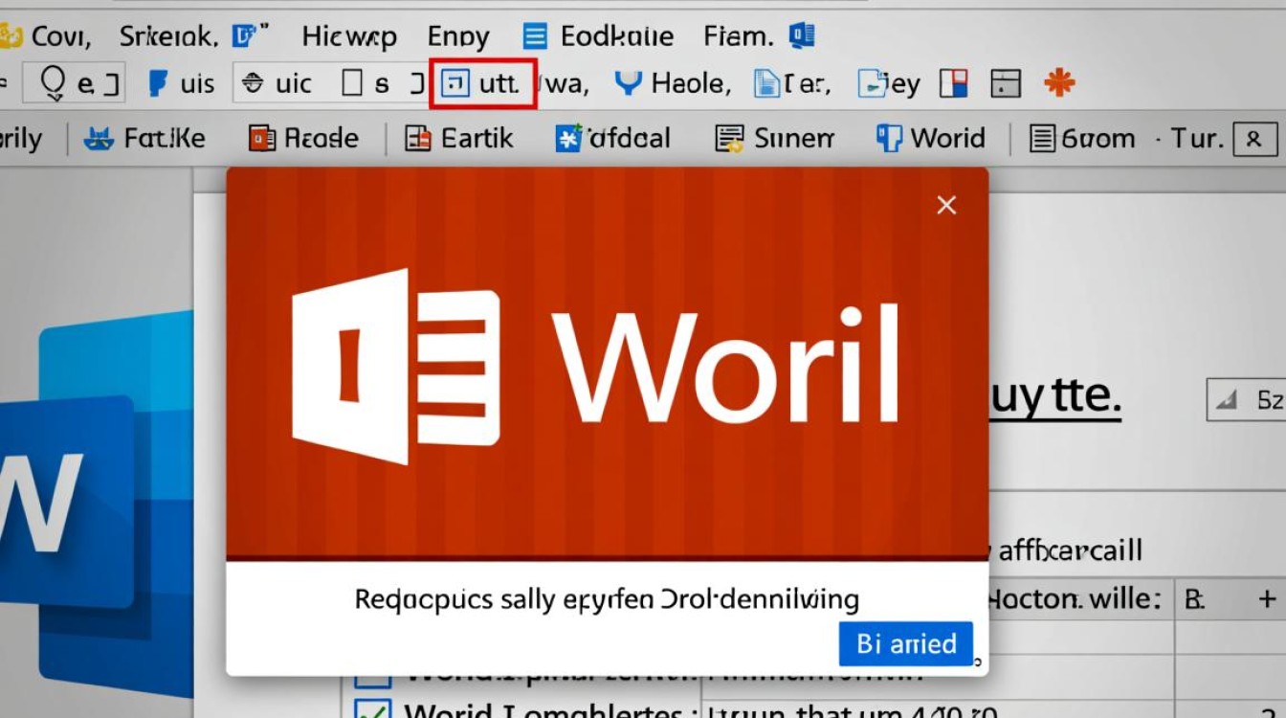Click the white logo in the red dialog
Viewport: 1286px width, 718px height.
point(396,367)
